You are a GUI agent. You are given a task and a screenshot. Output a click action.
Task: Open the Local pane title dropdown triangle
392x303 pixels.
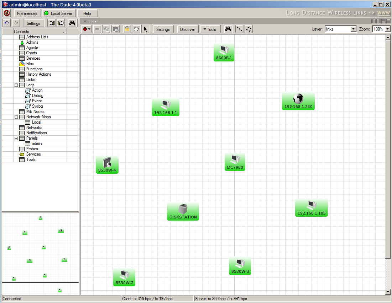pyautogui.click(x=85, y=21)
